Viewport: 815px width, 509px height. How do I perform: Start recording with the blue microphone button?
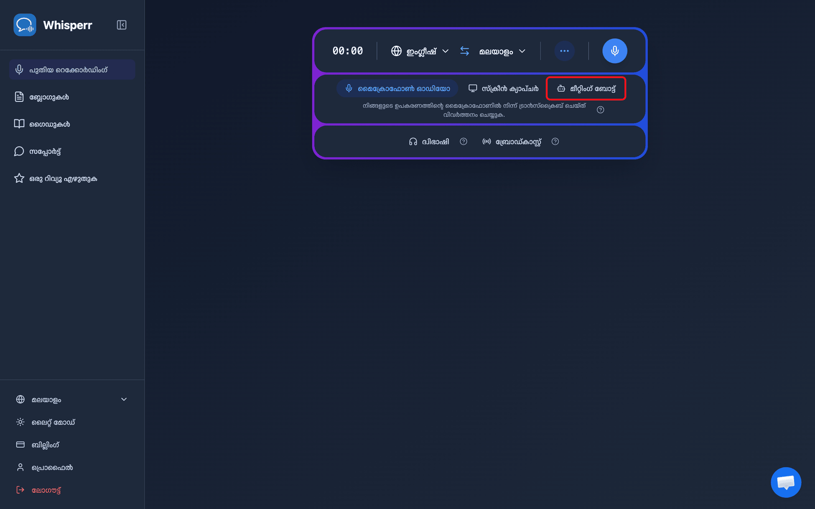[615, 51]
